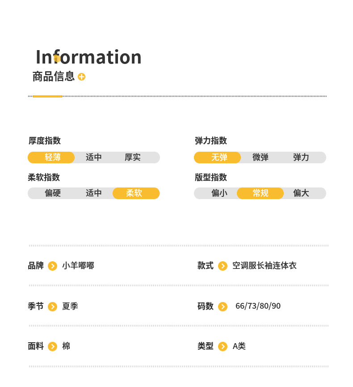The width and height of the screenshot is (353, 387).
Task: Click the arrow icon next to 类型
Action: [x=223, y=346]
